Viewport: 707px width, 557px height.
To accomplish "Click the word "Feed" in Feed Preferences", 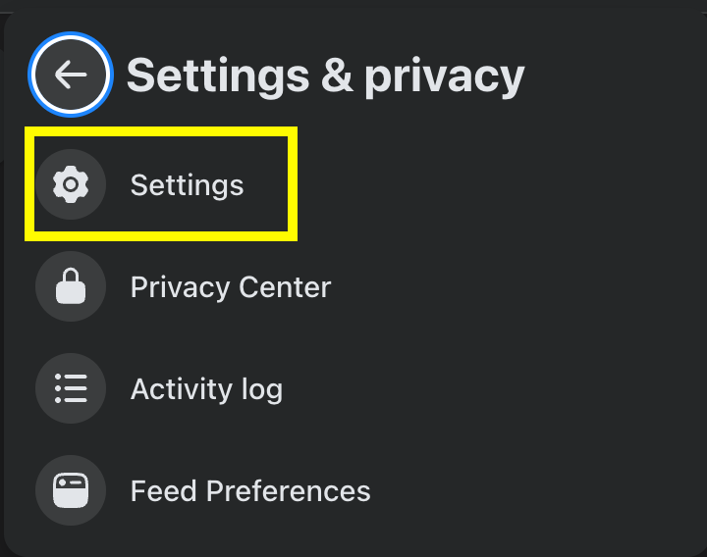I will (164, 491).
